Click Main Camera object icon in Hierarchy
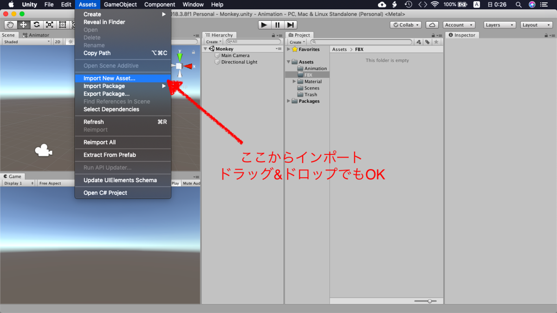 pos(217,56)
